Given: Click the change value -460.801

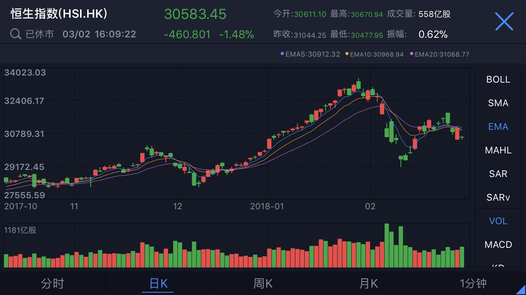Looking at the screenshot, I should (x=187, y=35).
